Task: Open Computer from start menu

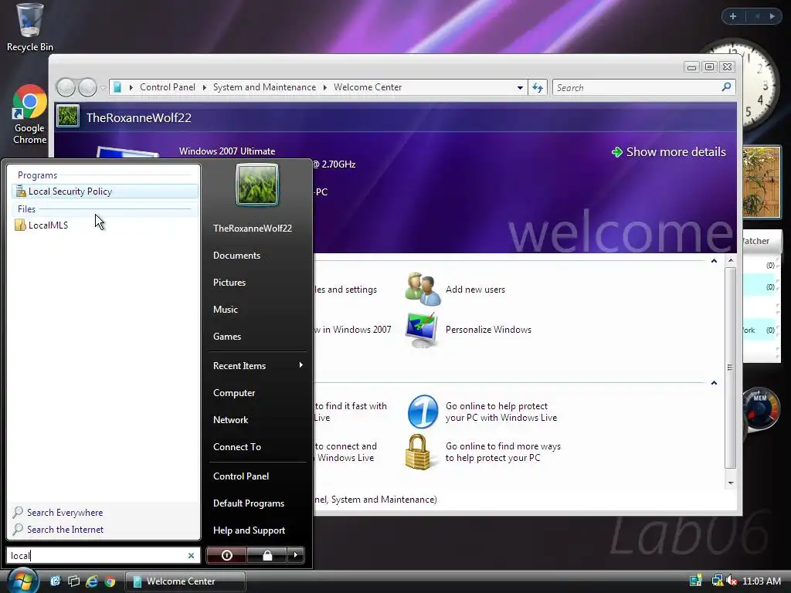Action: (234, 393)
